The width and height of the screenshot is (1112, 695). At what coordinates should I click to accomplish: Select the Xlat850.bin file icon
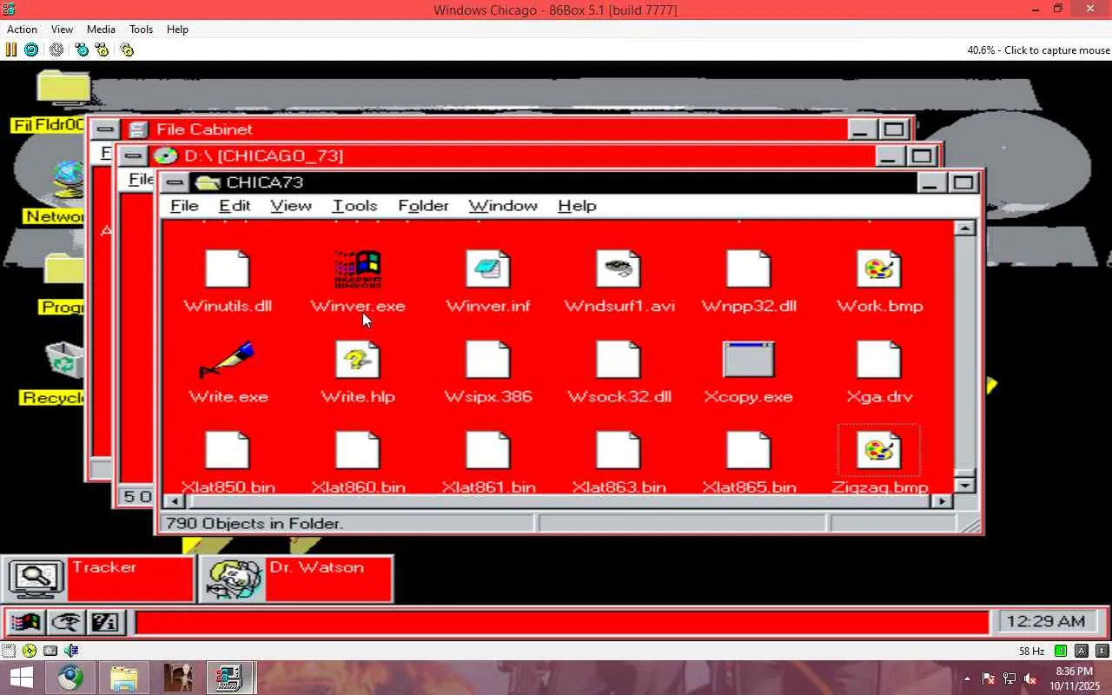tap(228, 450)
